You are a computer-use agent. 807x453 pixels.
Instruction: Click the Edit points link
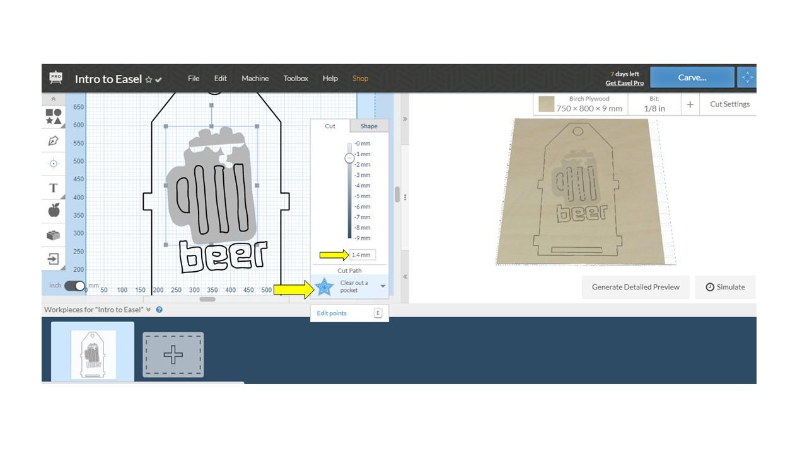[332, 313]
